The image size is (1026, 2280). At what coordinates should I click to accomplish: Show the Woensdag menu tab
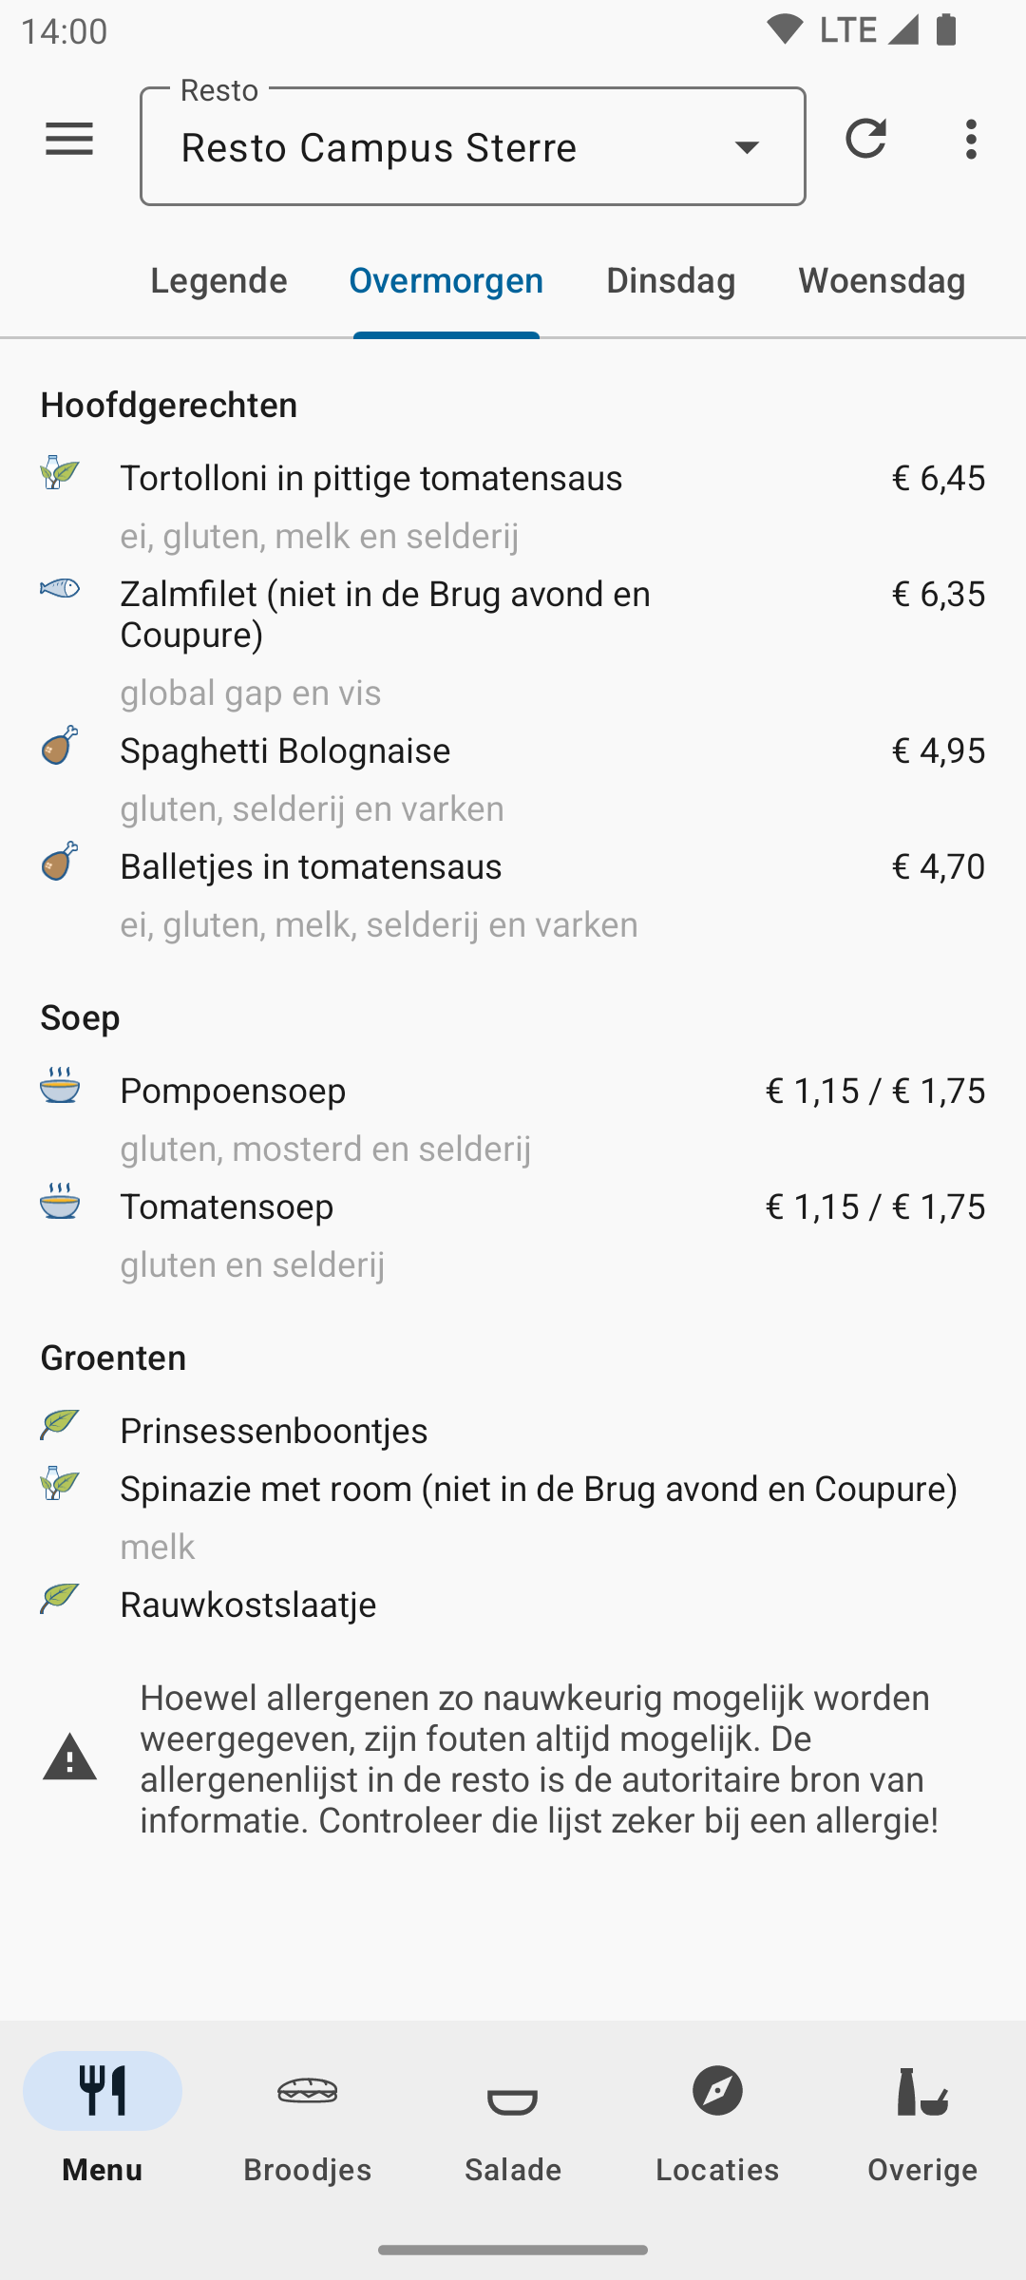[x=882, y=281]
